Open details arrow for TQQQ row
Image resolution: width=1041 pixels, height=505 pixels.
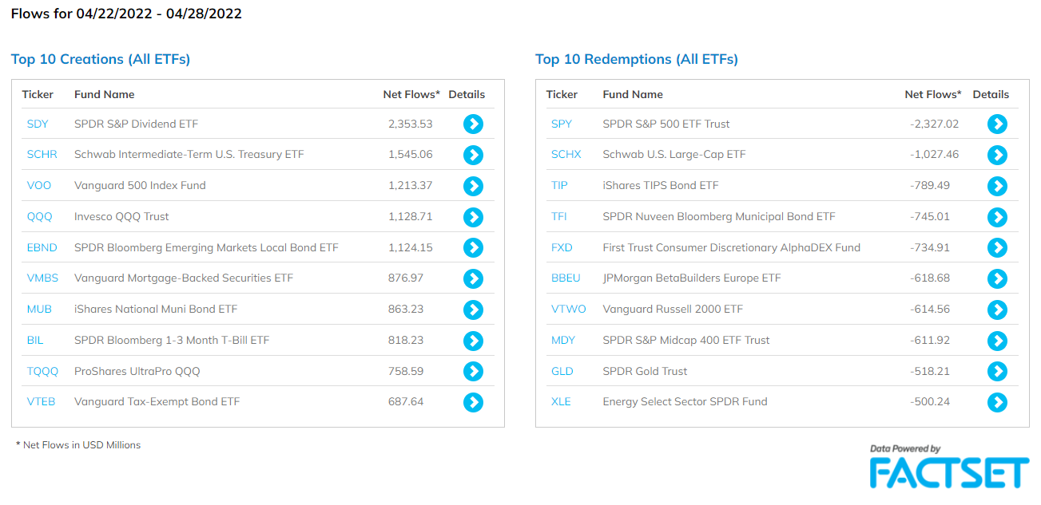[x=474, y=371]
